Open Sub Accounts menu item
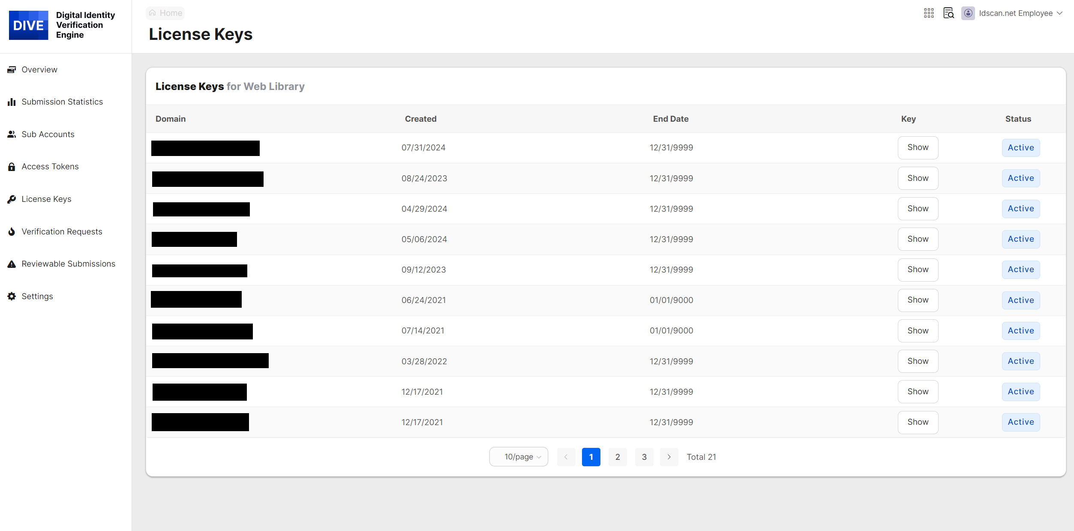Image resolution: width=1074 pixels, height=531 pixels. 48,134
